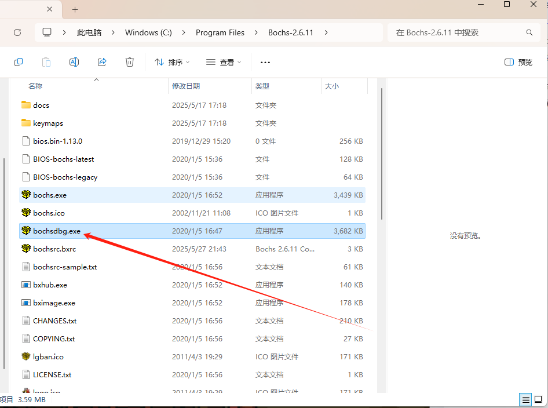Image resolution: width=548 pixels, height=408 pixels.
Task: Click the share icon in toolbar
Action: [102, 62]
